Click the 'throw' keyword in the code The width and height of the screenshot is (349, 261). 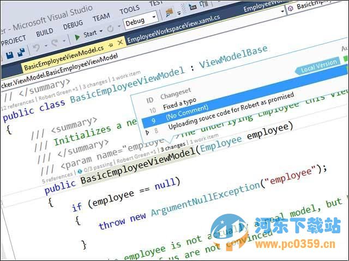pos(112,223)
